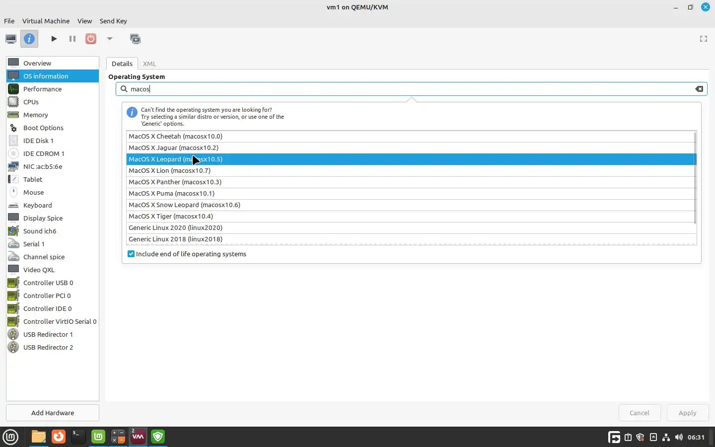Select Controller PCI 0
Image resolution: width=715 pixels, height=447 pixels.
point(53,296)
